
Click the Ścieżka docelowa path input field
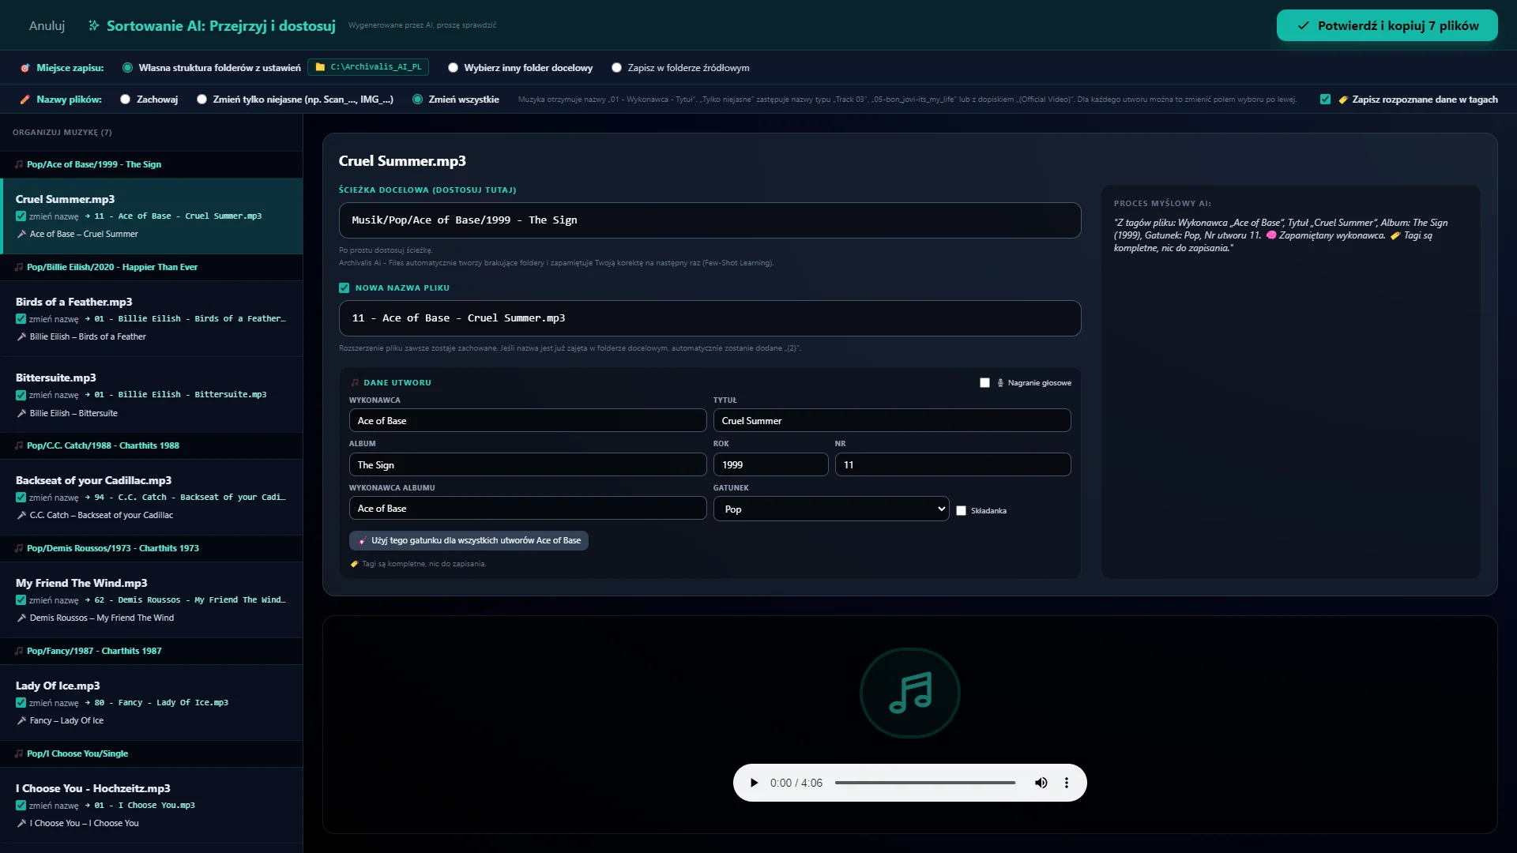tap(710, 220)
